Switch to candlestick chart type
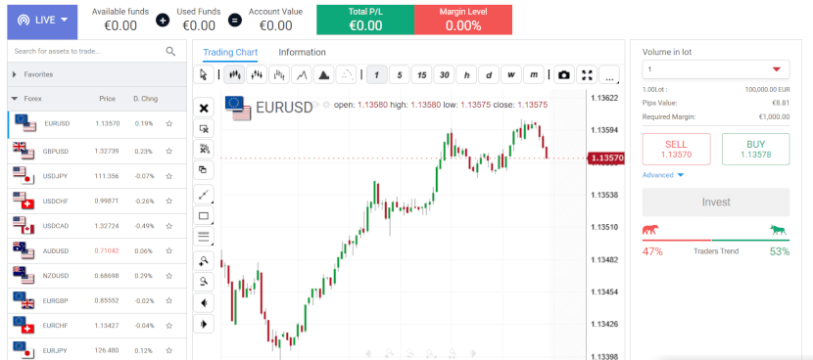Image resolution: width=813 pixels, height=360 pixels. click(234, 75)
